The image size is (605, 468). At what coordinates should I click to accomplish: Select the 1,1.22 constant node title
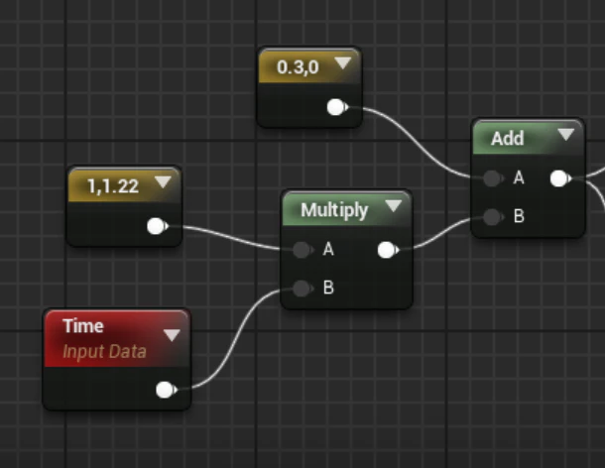113,186
